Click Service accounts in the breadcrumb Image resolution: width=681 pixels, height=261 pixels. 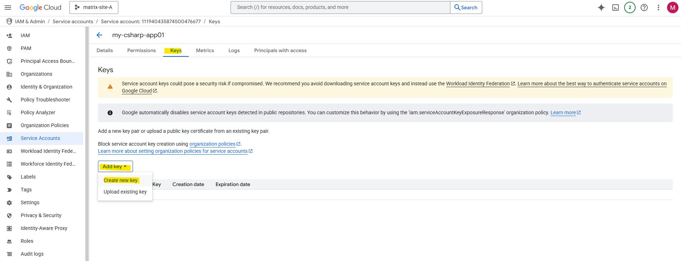click(73, 22)
